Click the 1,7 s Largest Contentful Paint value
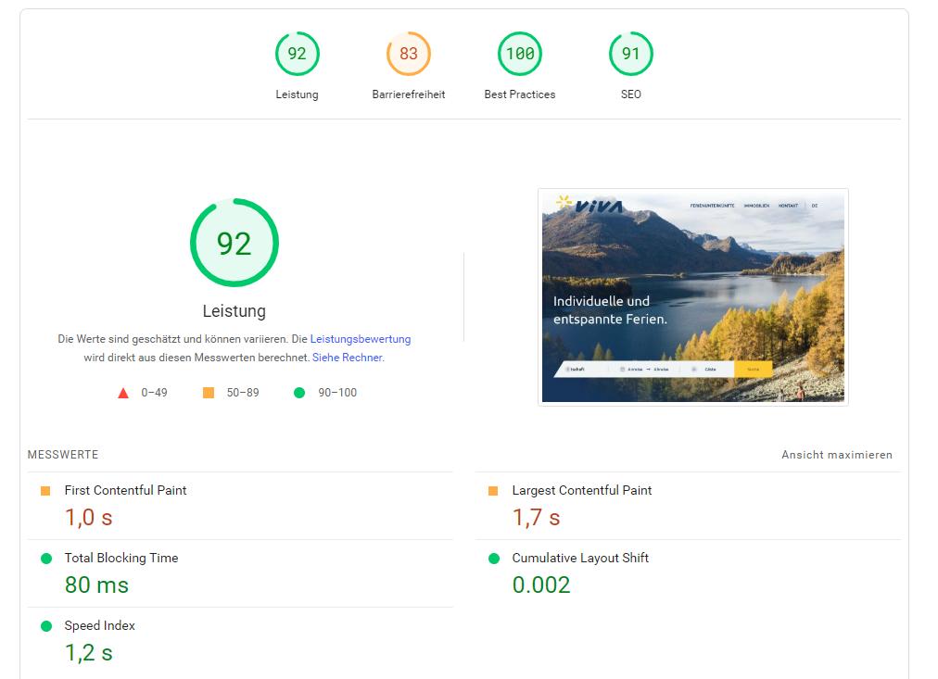The width and height of the screenshot is (938, 679). click(x=536, y=518)
